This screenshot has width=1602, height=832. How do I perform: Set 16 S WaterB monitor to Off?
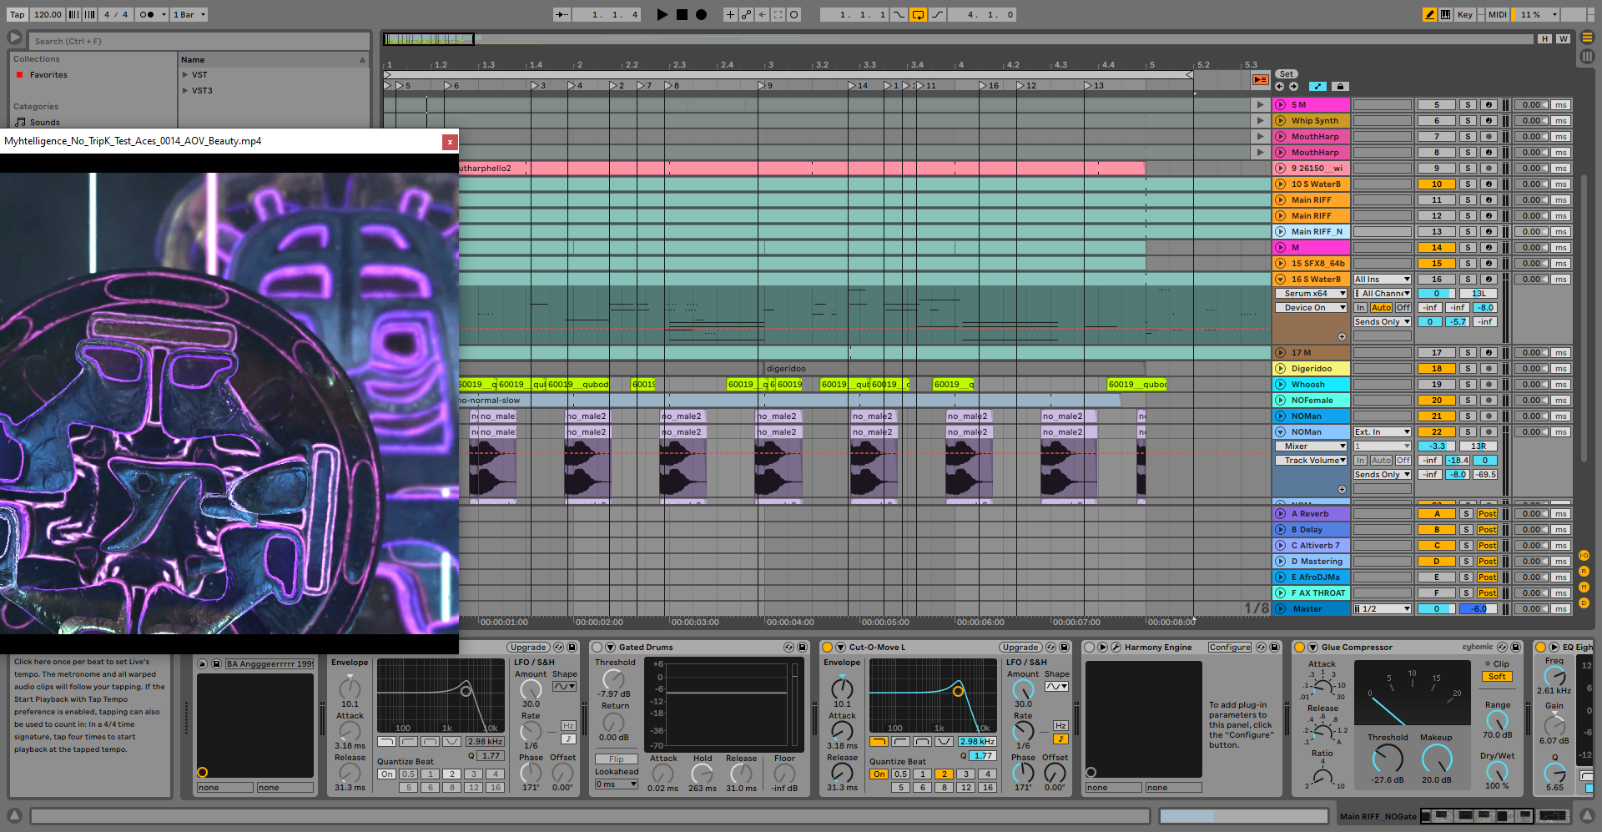click(x=1403, y=308)
